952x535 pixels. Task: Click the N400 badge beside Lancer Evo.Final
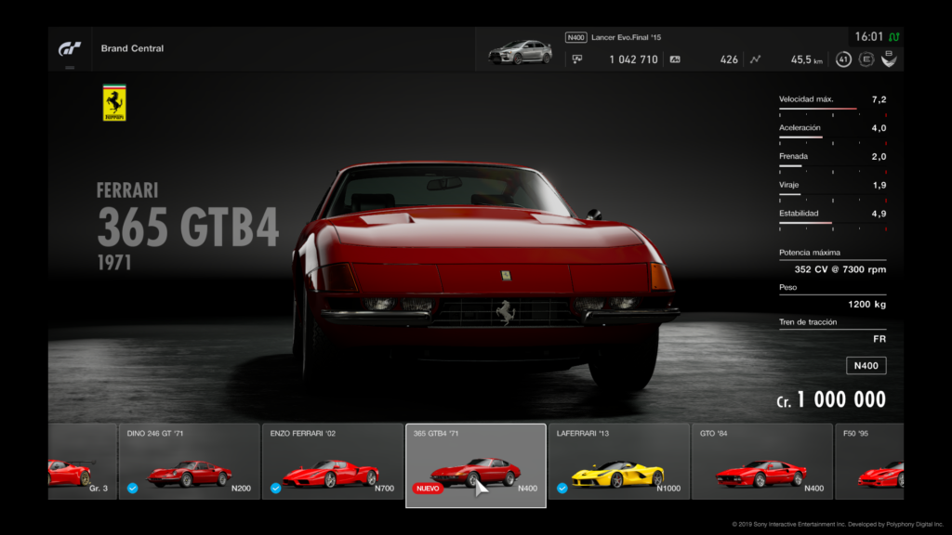coord(575,37)
